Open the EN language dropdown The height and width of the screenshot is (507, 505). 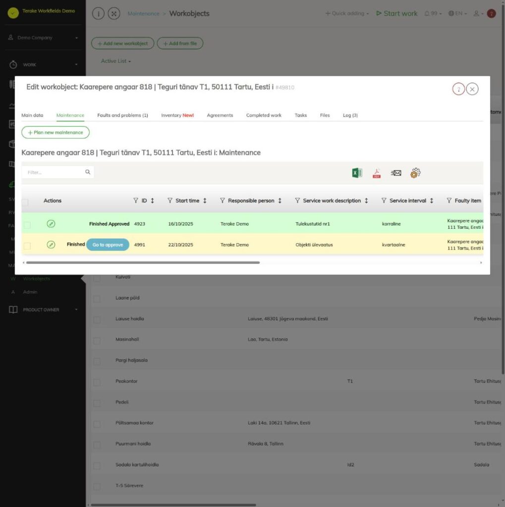pos(457,13)
